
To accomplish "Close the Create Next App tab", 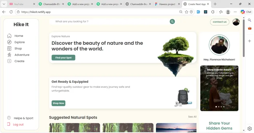I will (x=208, y=4).
